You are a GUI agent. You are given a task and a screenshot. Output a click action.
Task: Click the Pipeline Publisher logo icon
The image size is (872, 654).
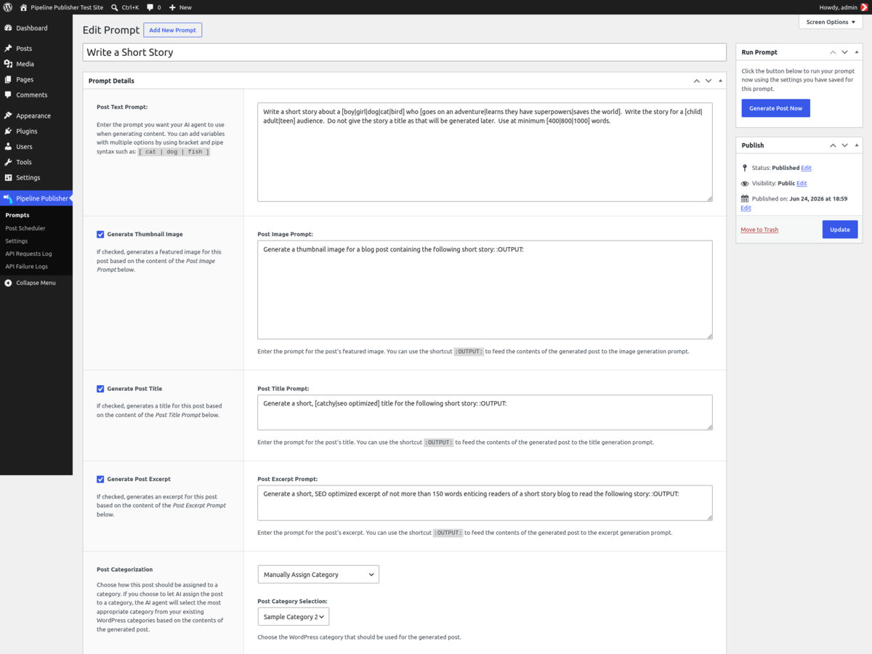[x=8, y=198]
